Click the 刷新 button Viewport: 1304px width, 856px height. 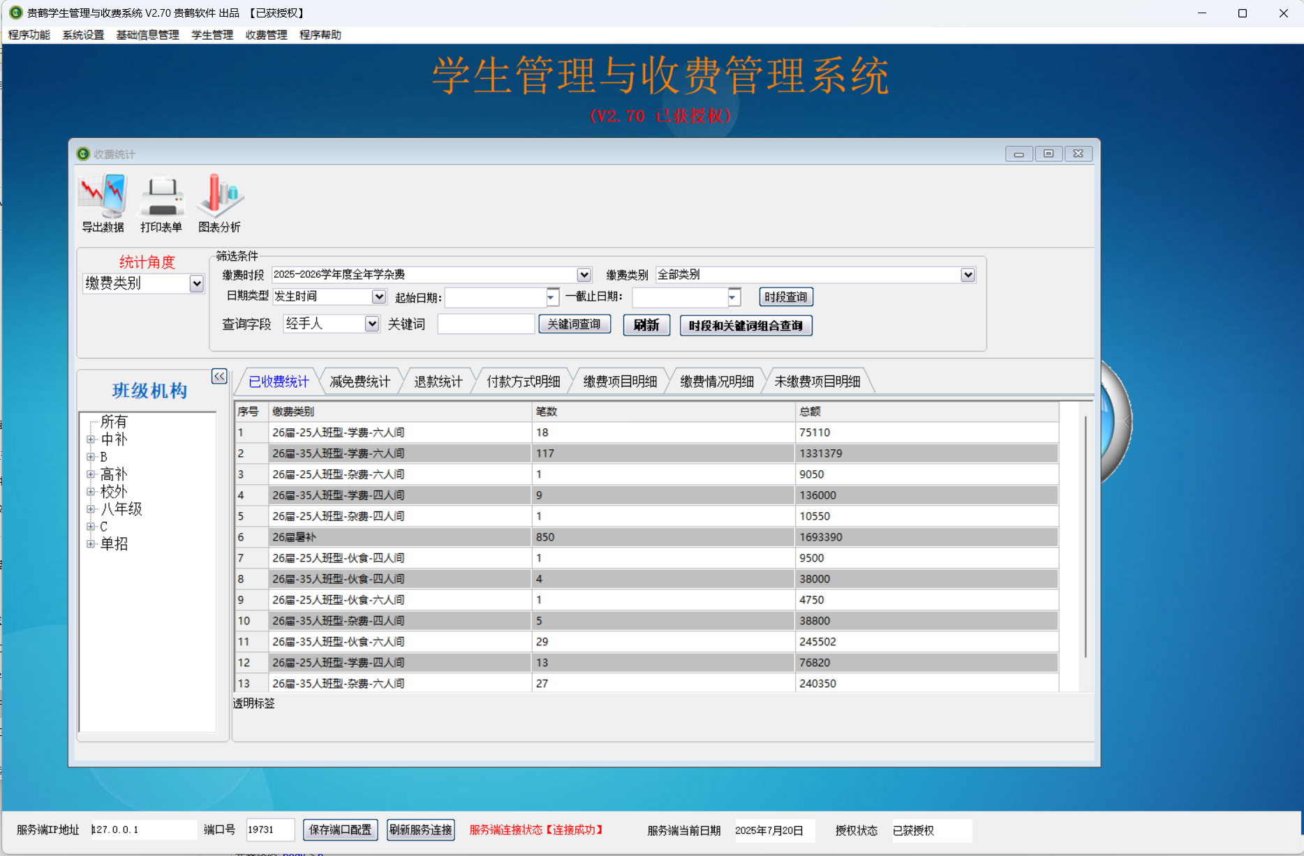tap(646, 324)
